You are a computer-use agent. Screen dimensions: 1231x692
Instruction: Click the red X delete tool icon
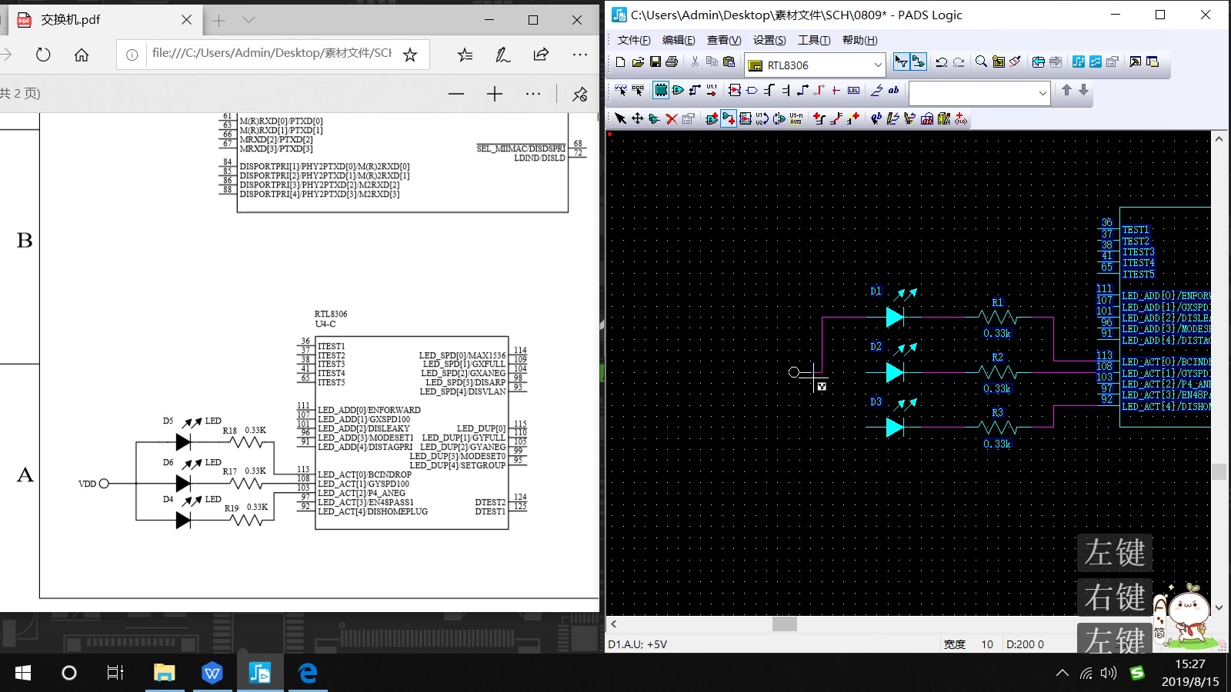pos(671,118)
